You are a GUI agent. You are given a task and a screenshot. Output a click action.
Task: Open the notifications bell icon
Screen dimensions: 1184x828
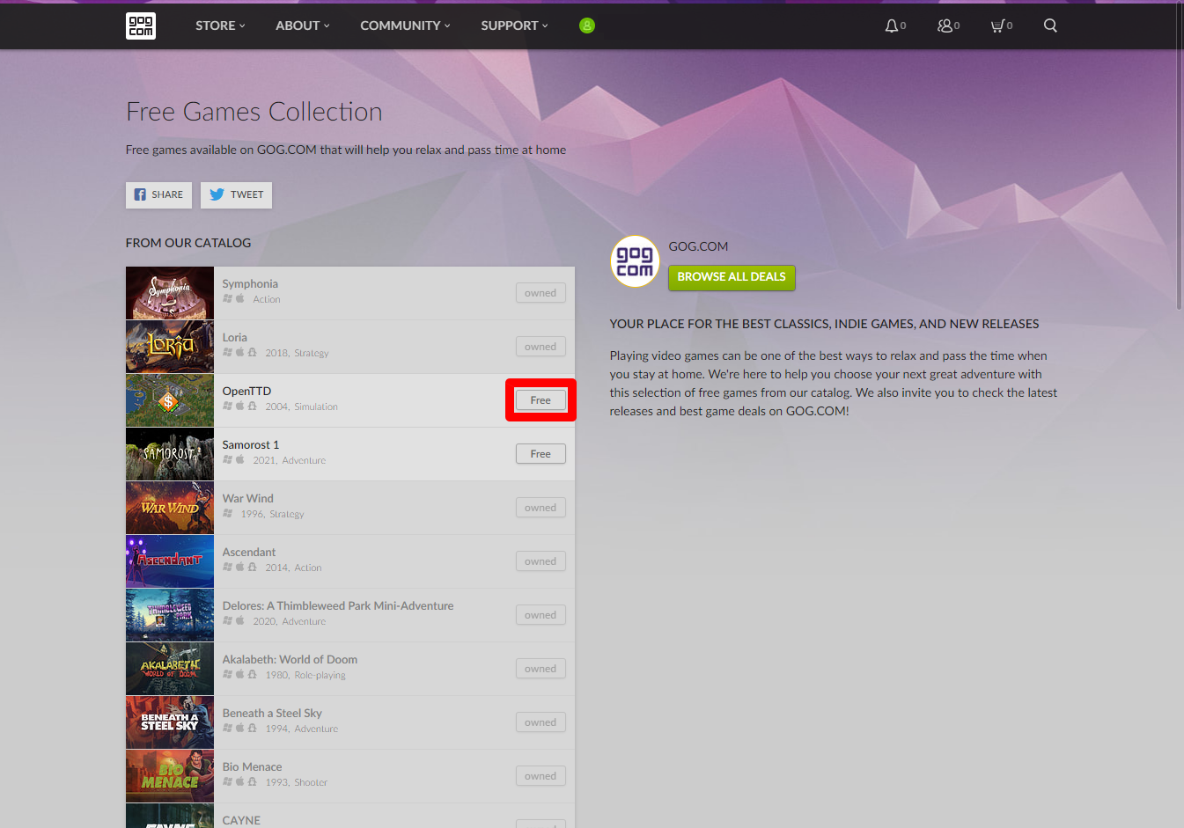pyautogui.click(x=892, y=26)
